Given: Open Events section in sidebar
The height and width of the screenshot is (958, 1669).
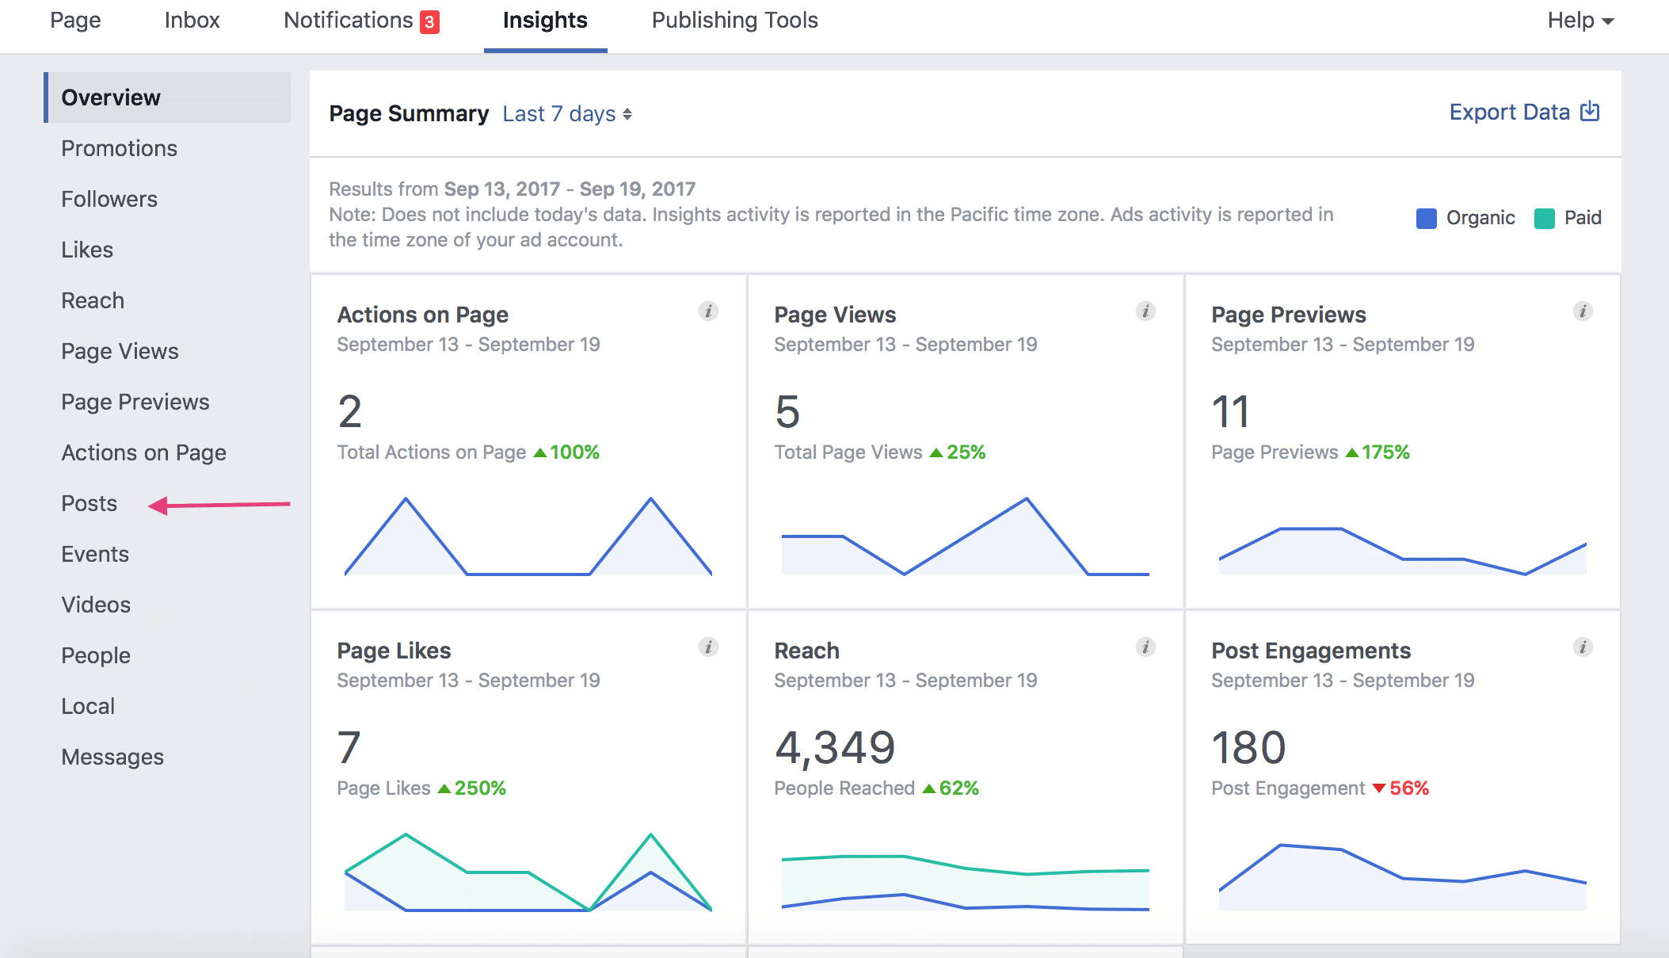Looking at the screenshot, I should (95, 554).
